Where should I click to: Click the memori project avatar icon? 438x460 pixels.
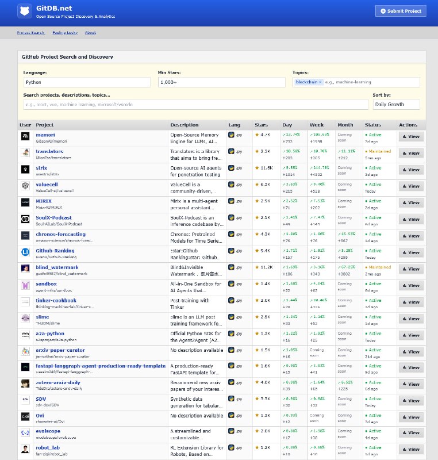[25, 136]
